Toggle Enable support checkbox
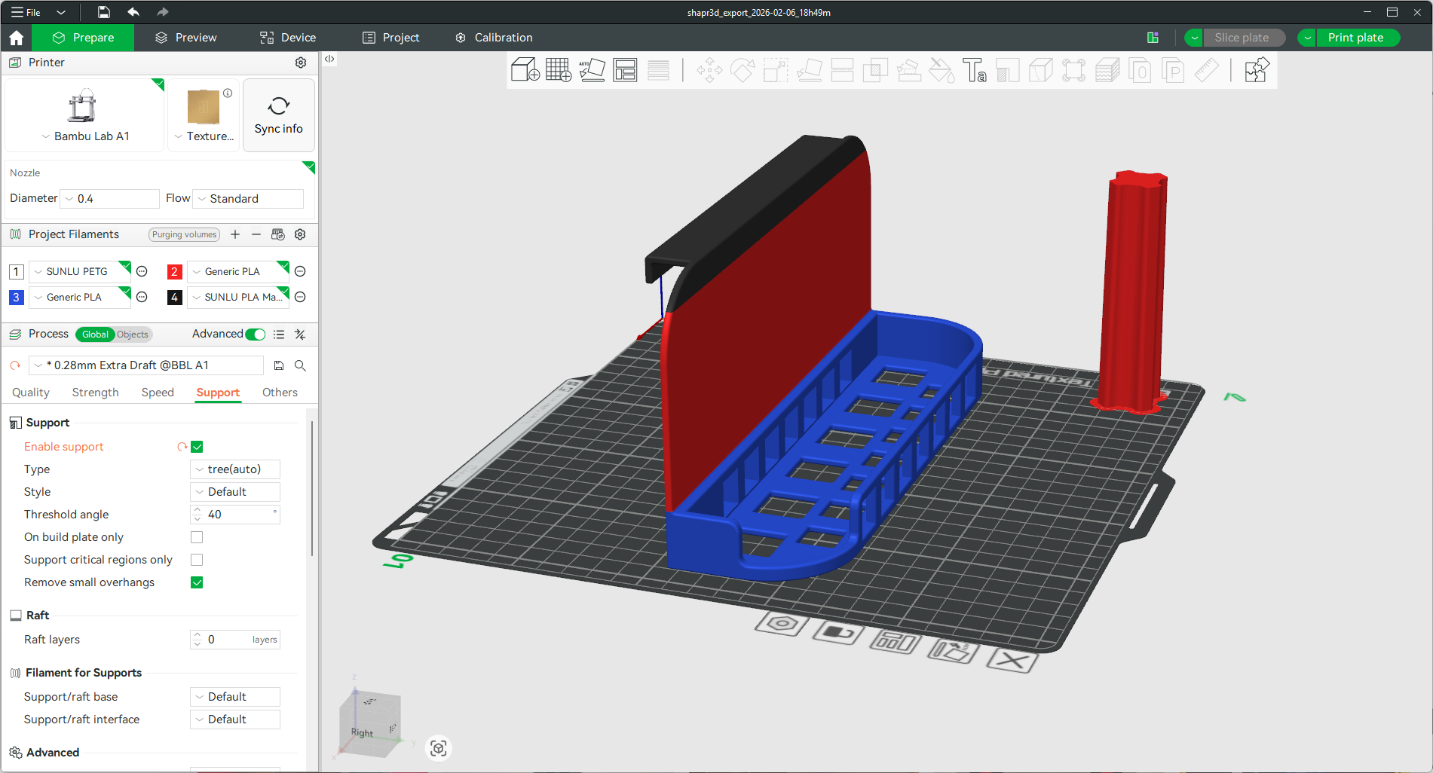 tap(197, 447)
